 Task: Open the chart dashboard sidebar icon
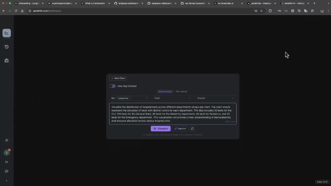7,33
